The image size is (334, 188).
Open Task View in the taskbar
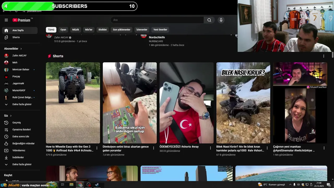63,185
